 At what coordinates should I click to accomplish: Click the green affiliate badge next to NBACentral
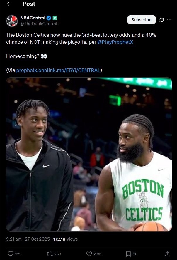(x=55, y=18)
